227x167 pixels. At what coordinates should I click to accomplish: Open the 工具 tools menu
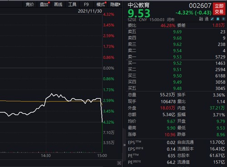(x=72, y=5)
